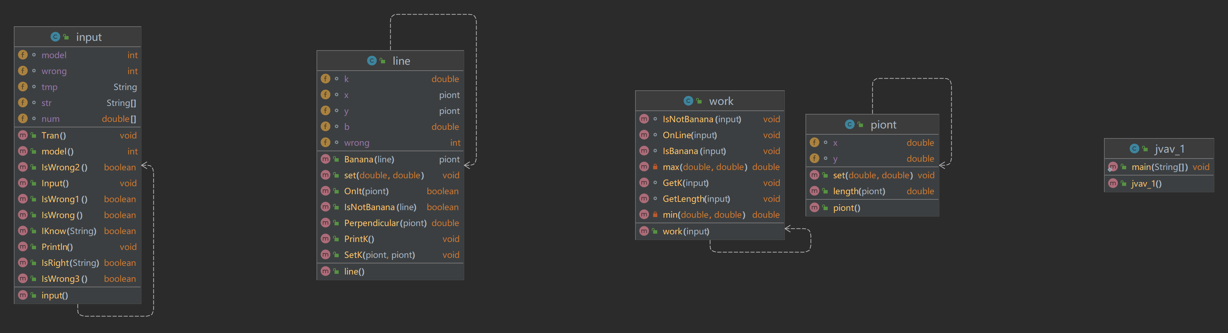Click the class icon of the work class
This screenshot has width=1228, height=333.
click(688, 100)
